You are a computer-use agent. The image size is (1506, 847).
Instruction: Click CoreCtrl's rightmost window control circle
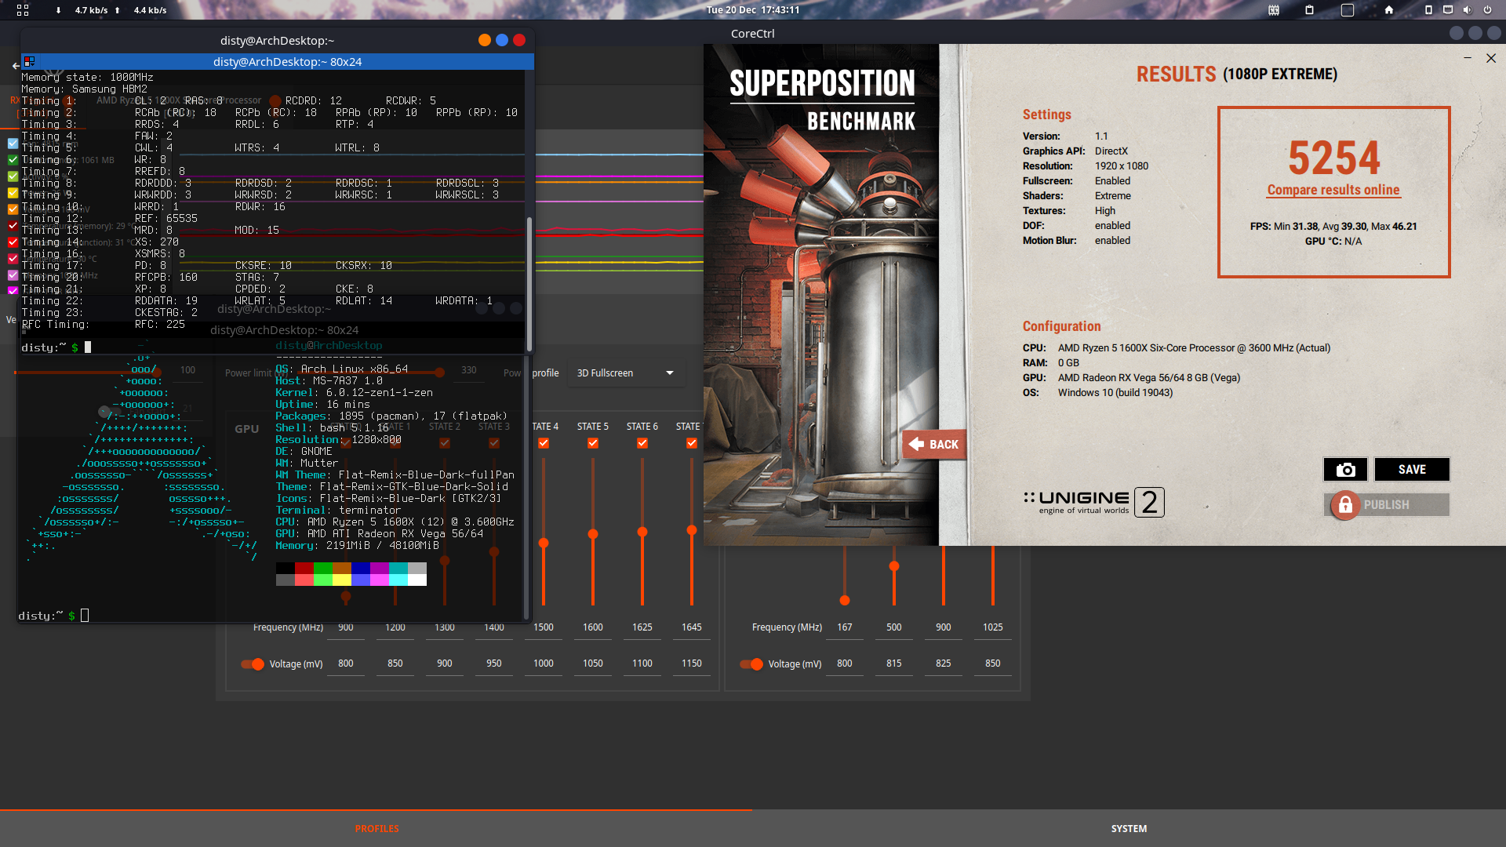[1494, 33]
